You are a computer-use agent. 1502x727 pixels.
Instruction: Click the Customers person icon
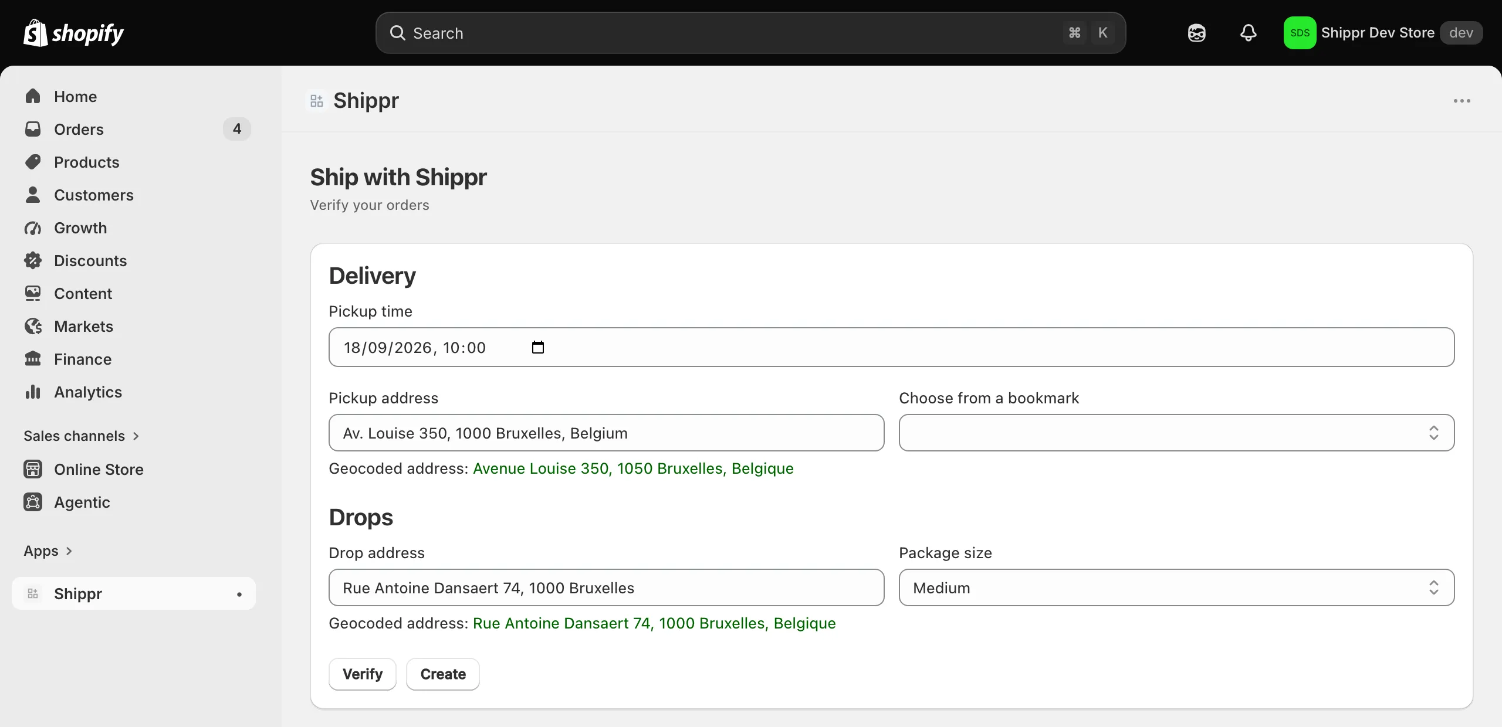click(x=33, y=195)
